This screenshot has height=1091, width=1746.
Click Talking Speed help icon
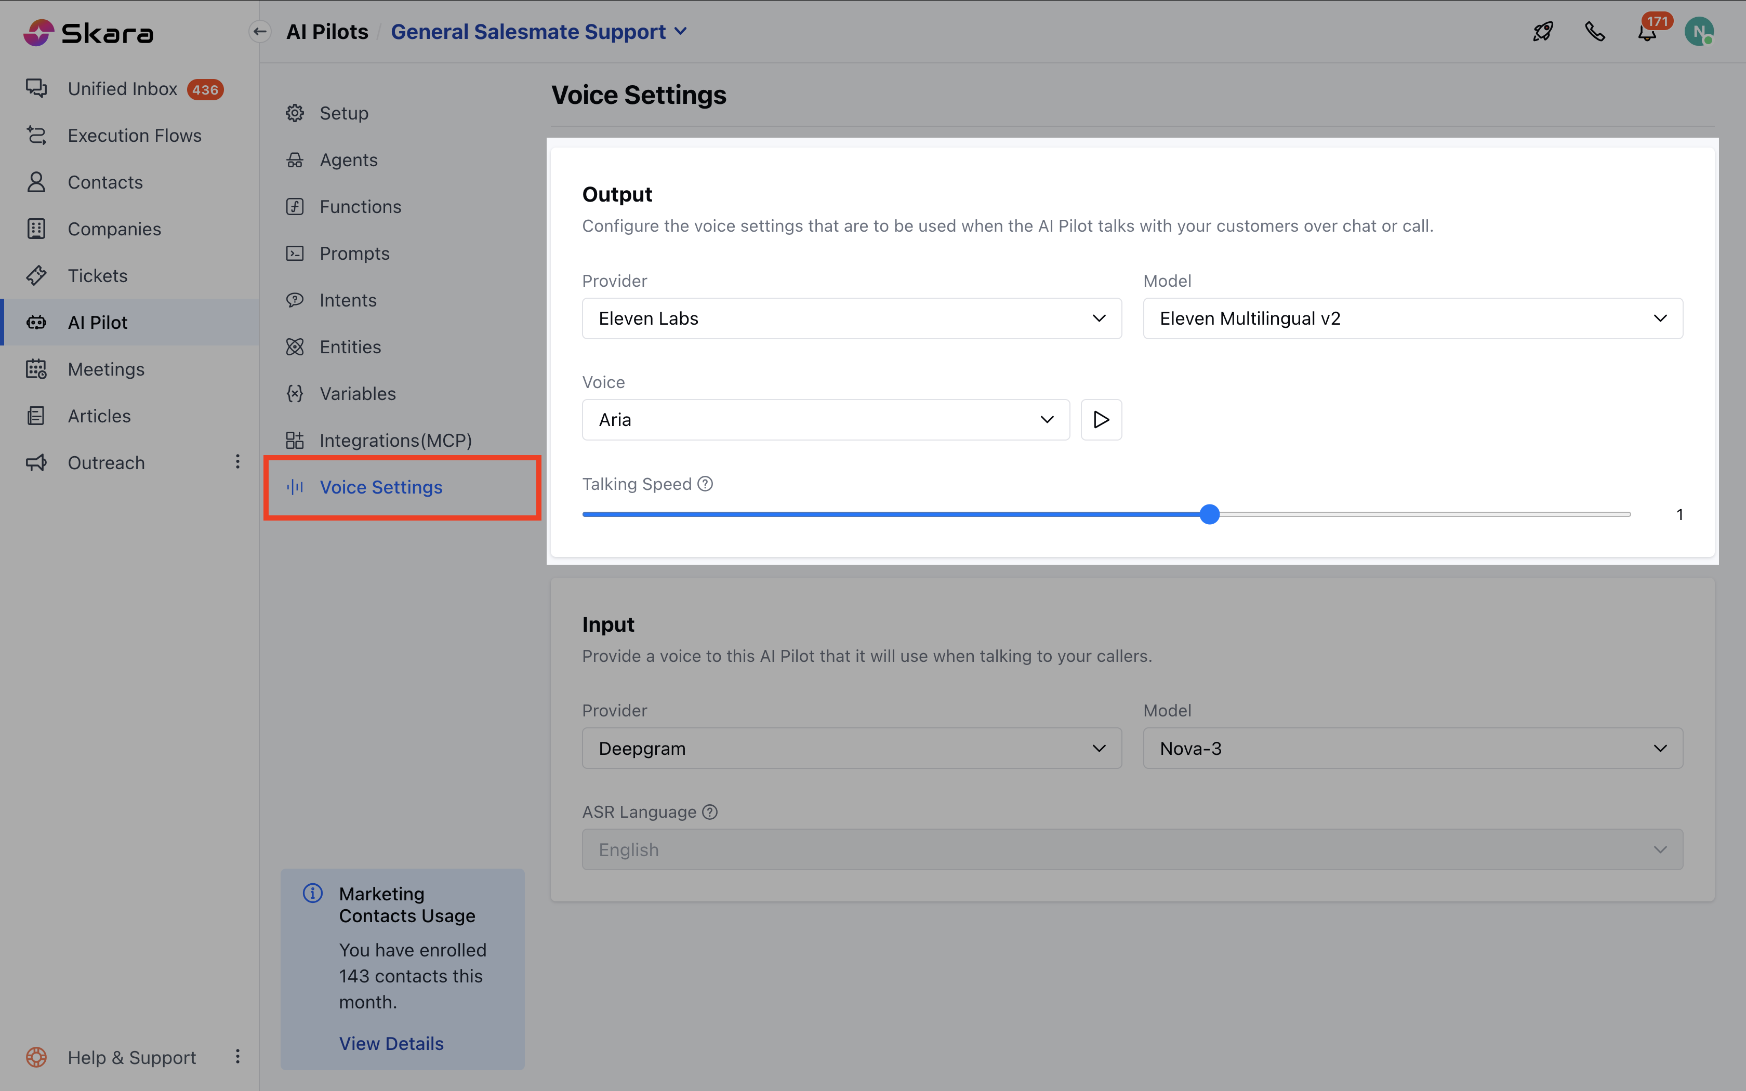click(x=706, y=484)
